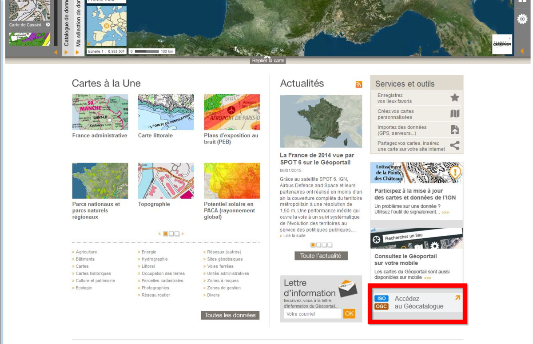
Task: Open Potentiel solaire en PACA thumbnail
Action: 232,181
